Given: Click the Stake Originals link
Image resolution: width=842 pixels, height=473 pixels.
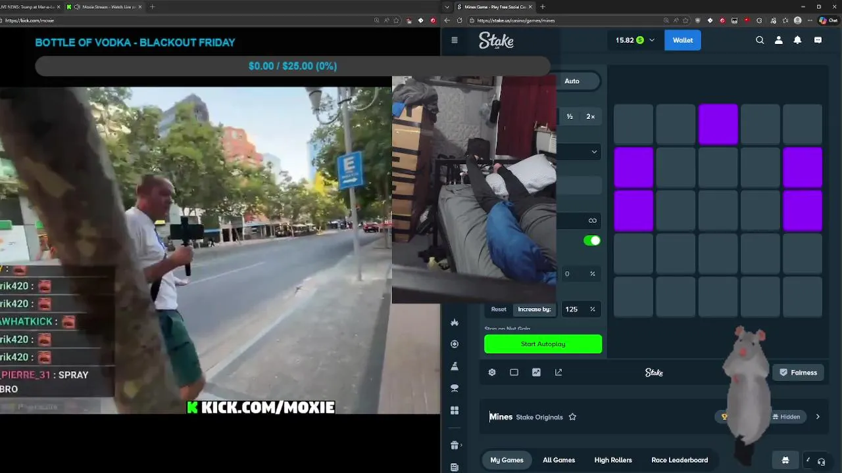Looking at the screenshot, I should (539, 417).
